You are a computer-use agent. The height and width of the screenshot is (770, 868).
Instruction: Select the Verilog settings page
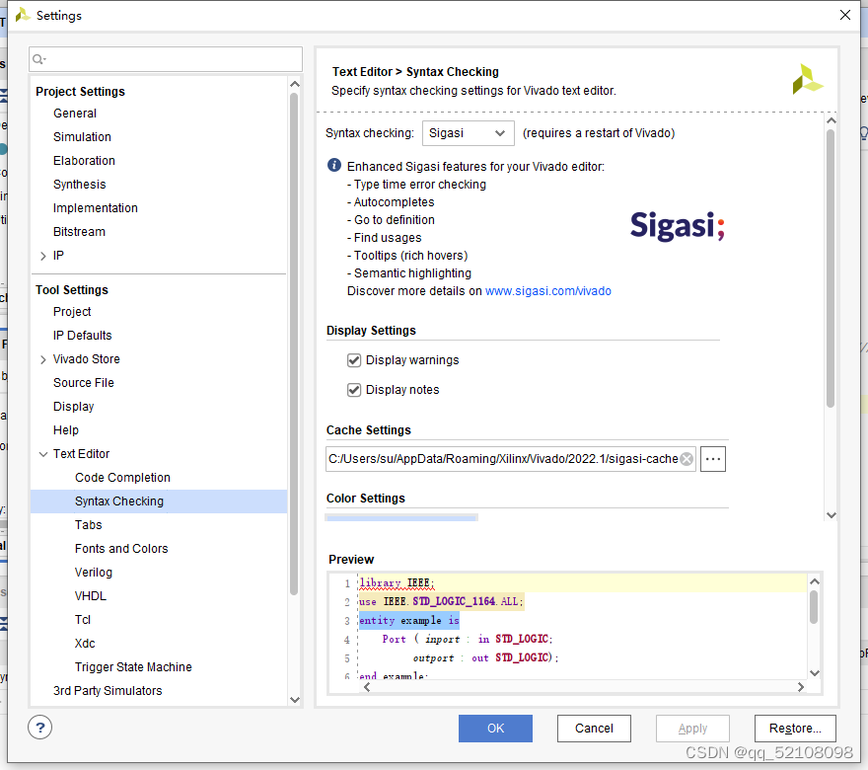click(x=93, y=572)
